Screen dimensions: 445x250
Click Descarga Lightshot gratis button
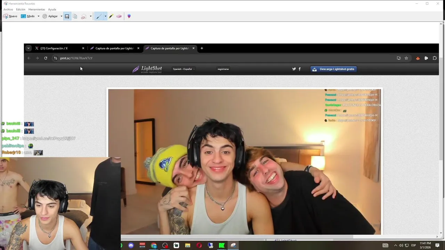[333, 69]
